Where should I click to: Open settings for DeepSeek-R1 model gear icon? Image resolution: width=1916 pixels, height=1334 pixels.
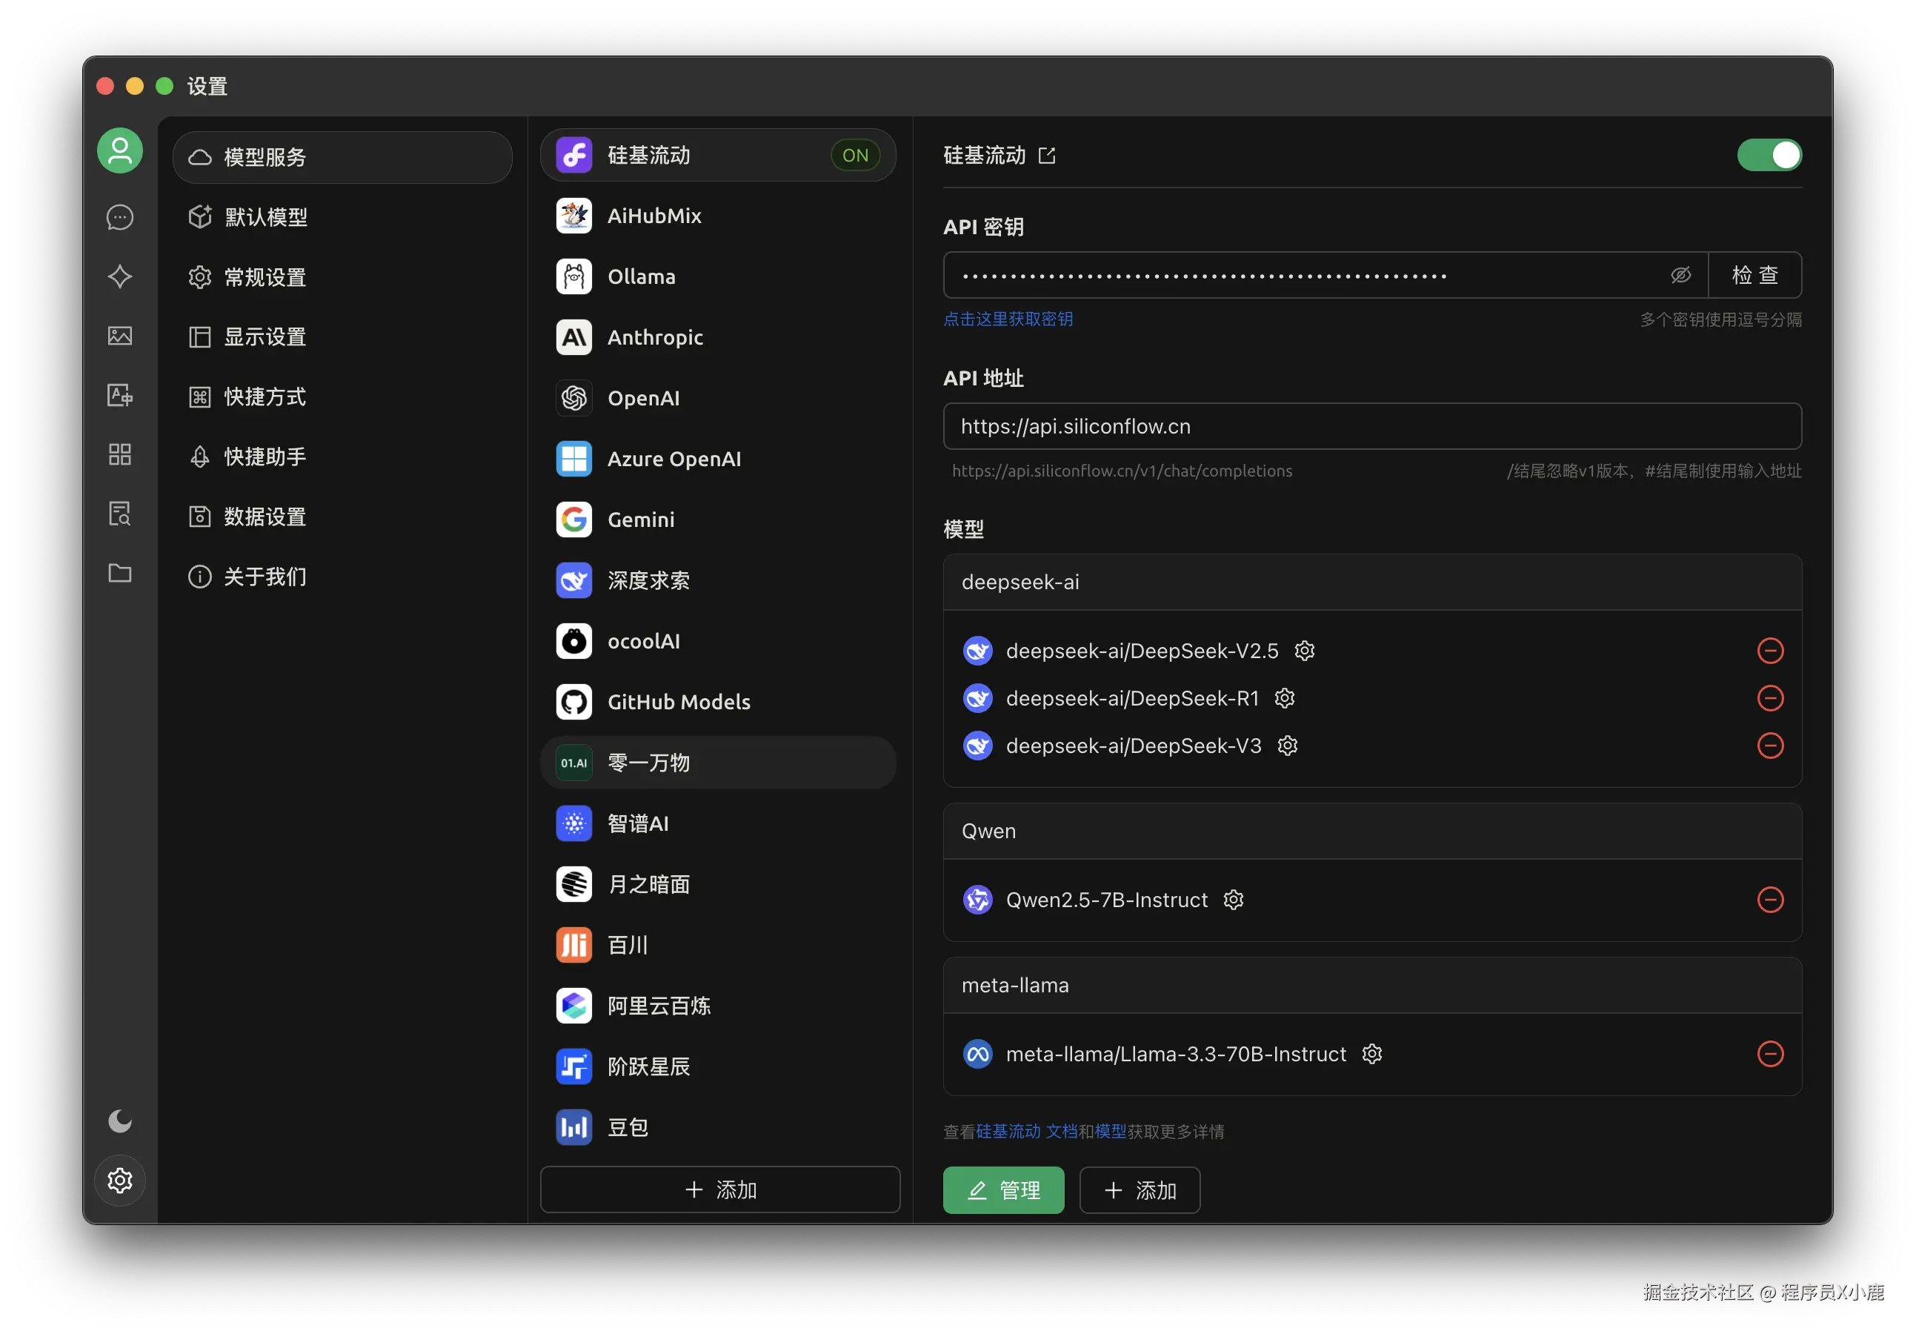point(1284,698)
